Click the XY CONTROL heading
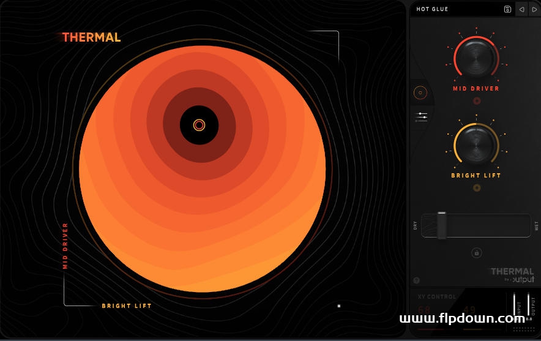The image size is (541, 341). point(436,297)
